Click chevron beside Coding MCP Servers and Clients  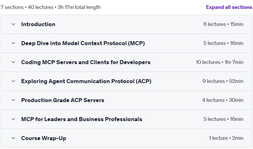tap(14, 62)
